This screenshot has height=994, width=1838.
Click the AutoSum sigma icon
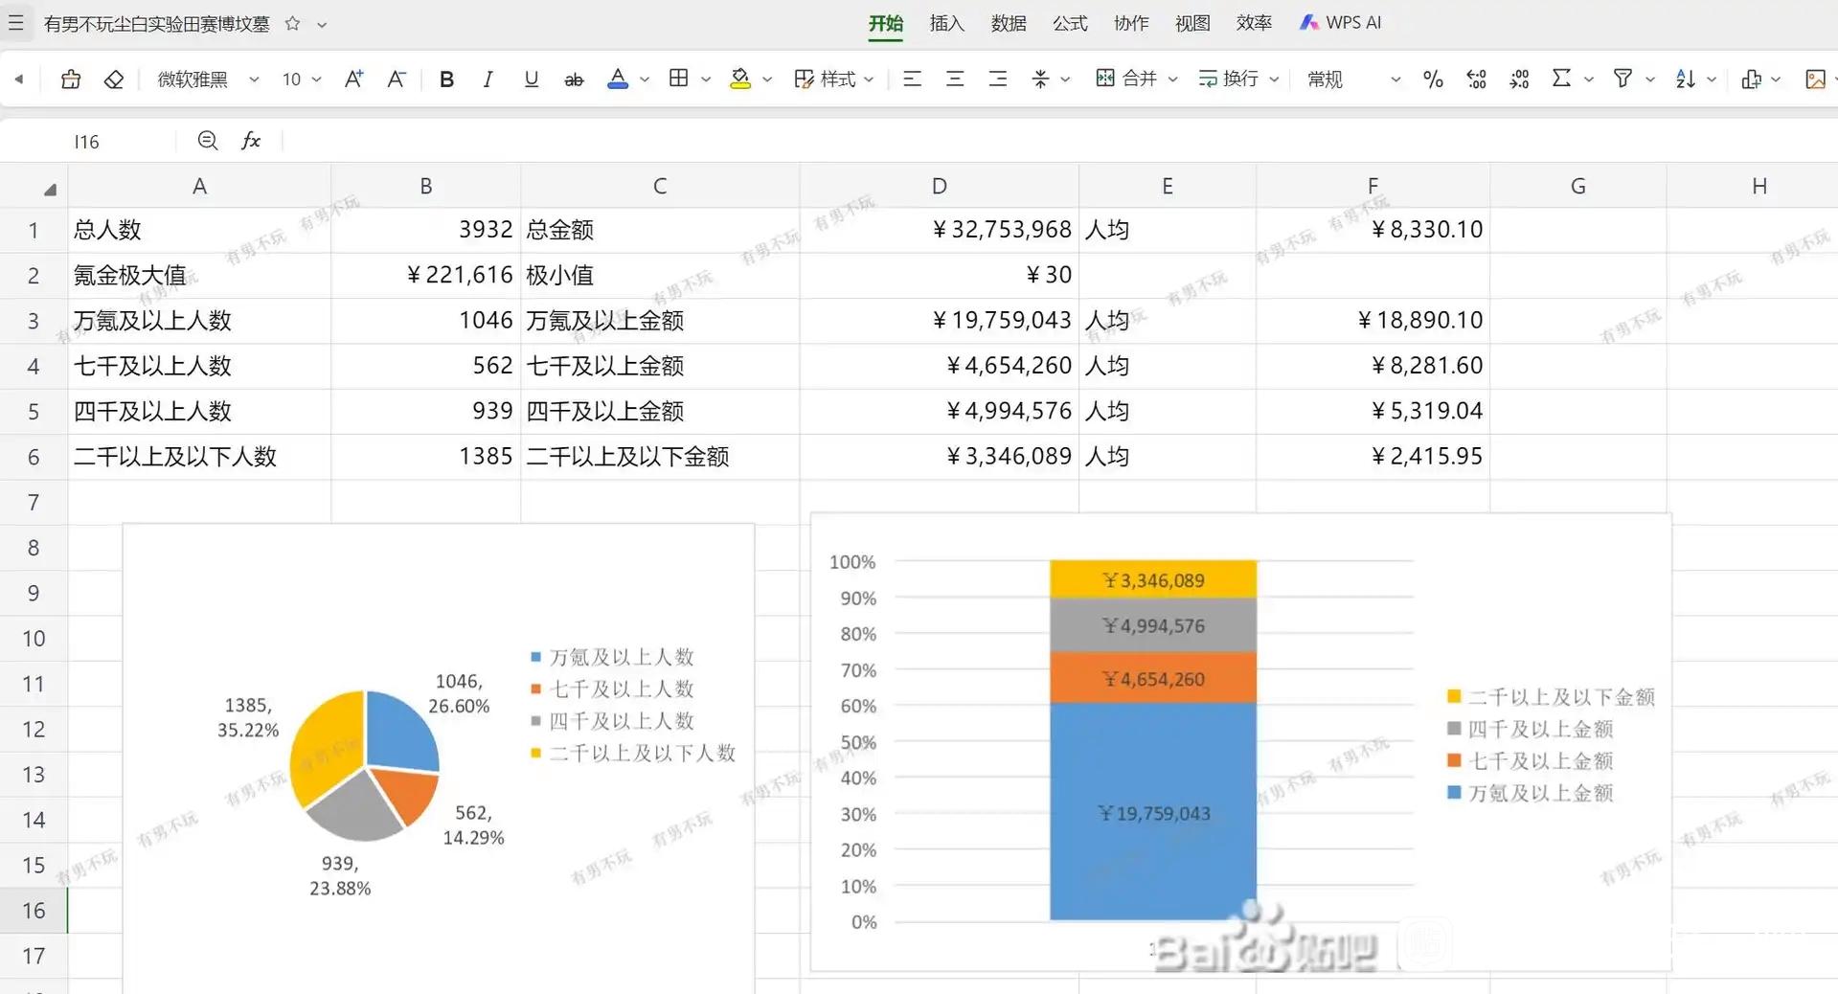click(x=1561, y=79)
